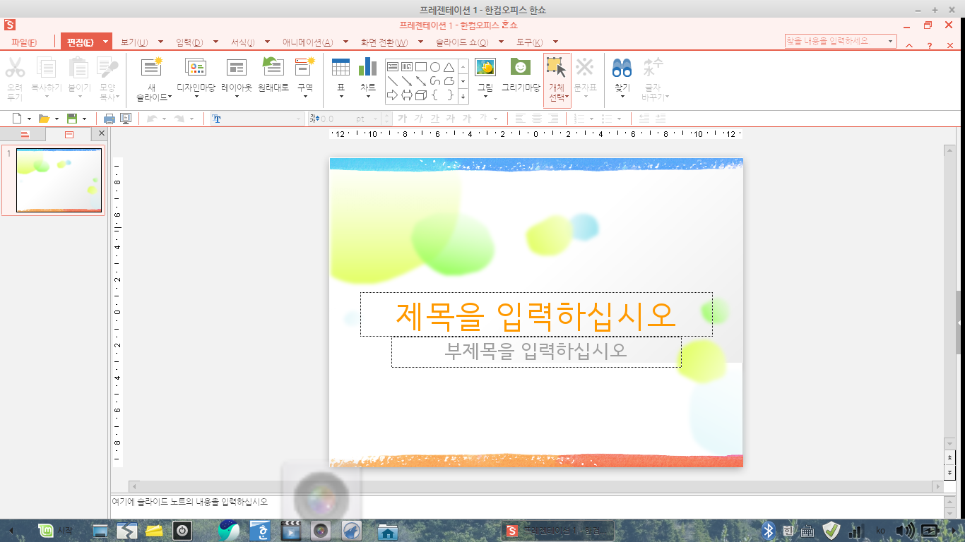Expand the 서식 menu dropdown arrow

[267, 42]
